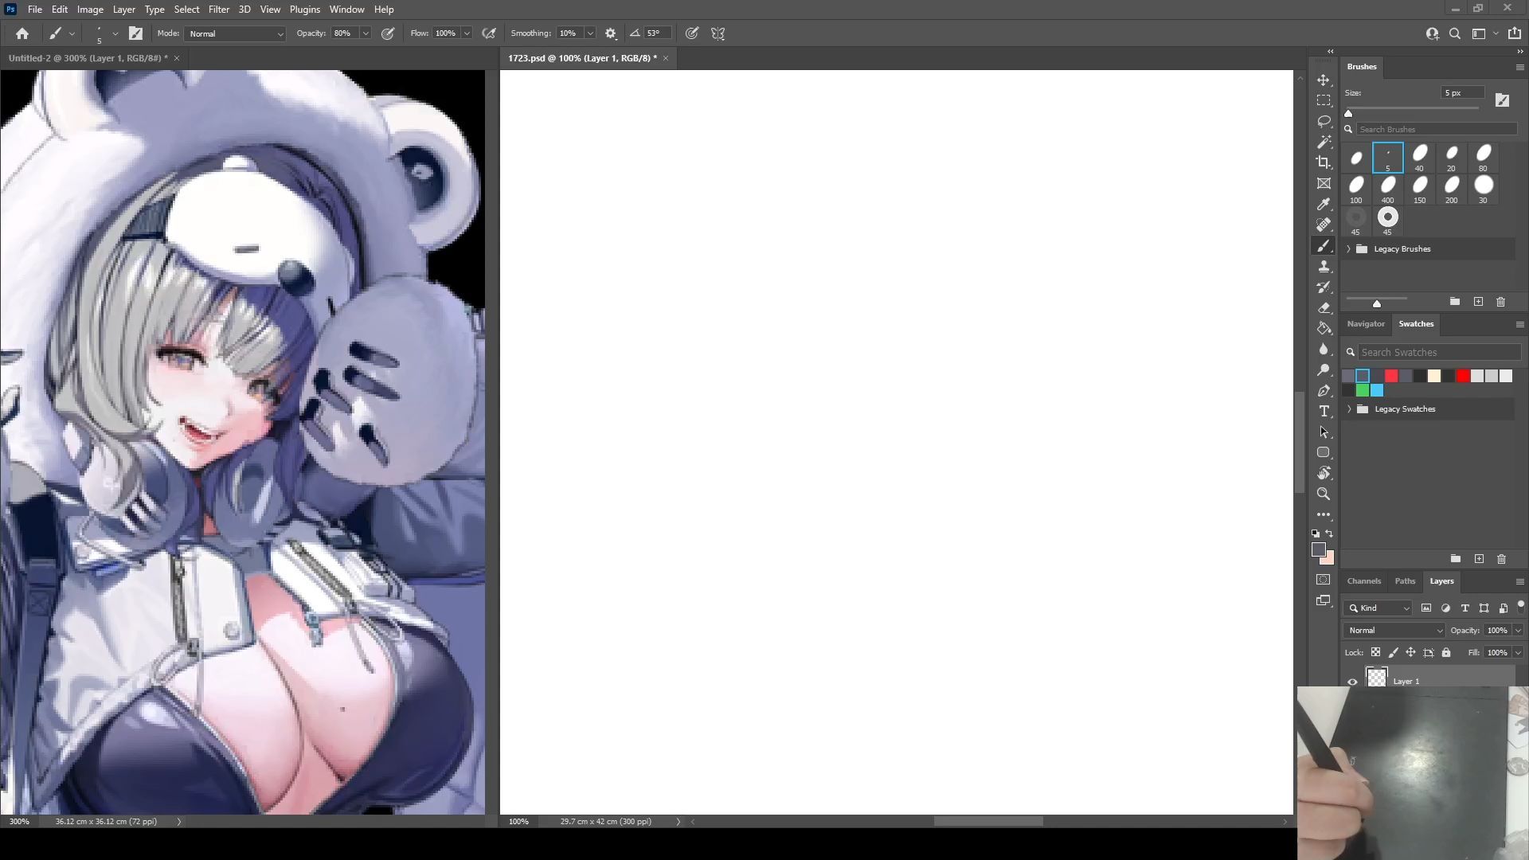Toggle lock transparent pixels
The height and width of the screenshot is (860, 1529).
[x=1375, y=652]
